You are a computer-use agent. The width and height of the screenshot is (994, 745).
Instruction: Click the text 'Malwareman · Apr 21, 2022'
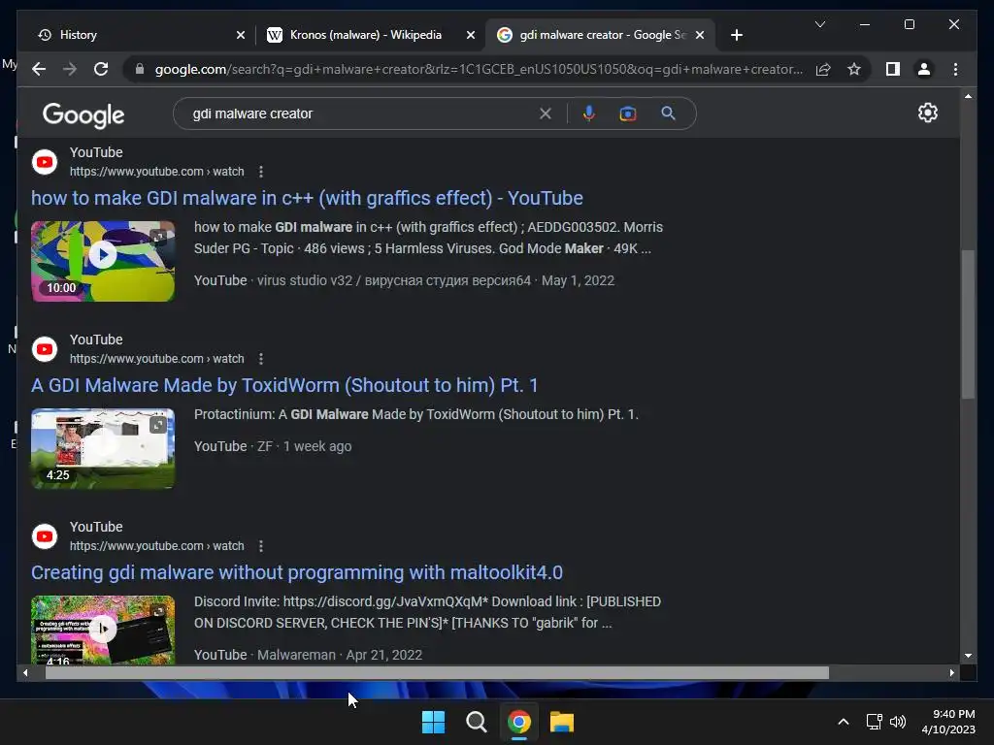click(340, 655)
